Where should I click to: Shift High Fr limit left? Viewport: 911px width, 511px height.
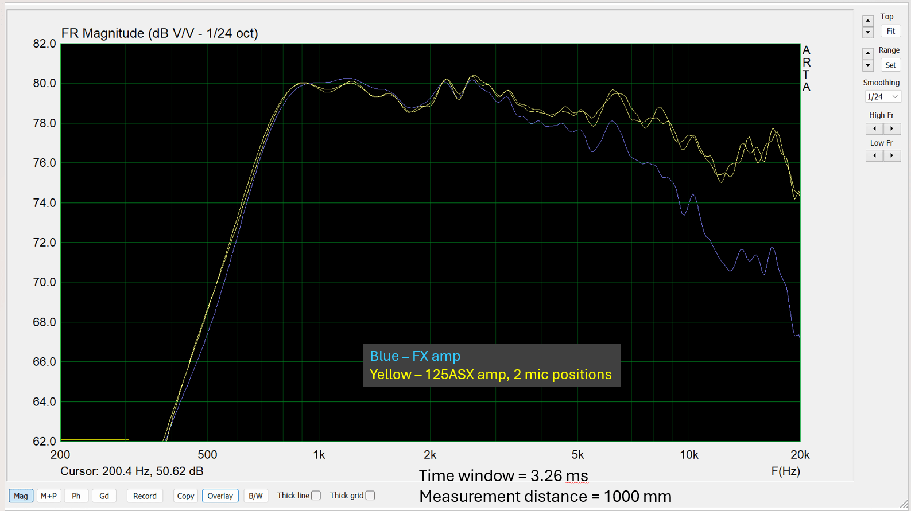click(874, 128)
